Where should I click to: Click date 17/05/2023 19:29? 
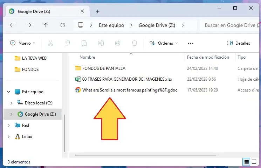tap(202, 90)
